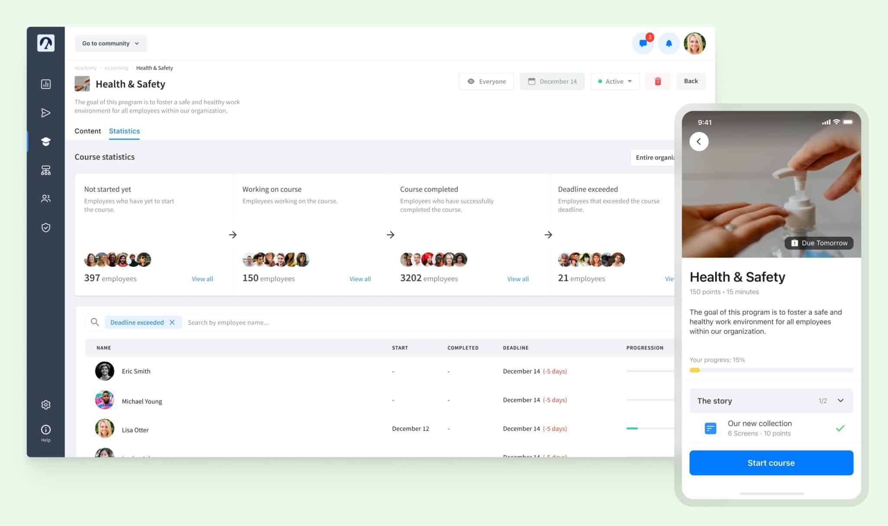Switch to the Content tab
Screen dimensions: 888x526
88,131
